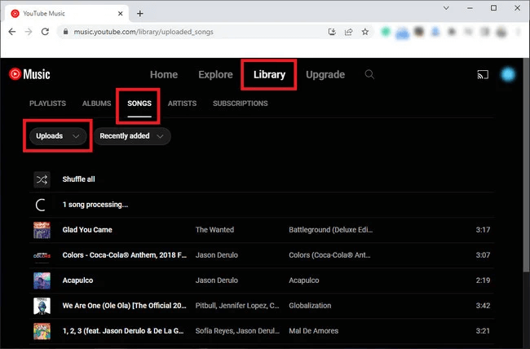Click the share page icon in address bar
This screenshot has height=349, width=530.
point(348,32)
